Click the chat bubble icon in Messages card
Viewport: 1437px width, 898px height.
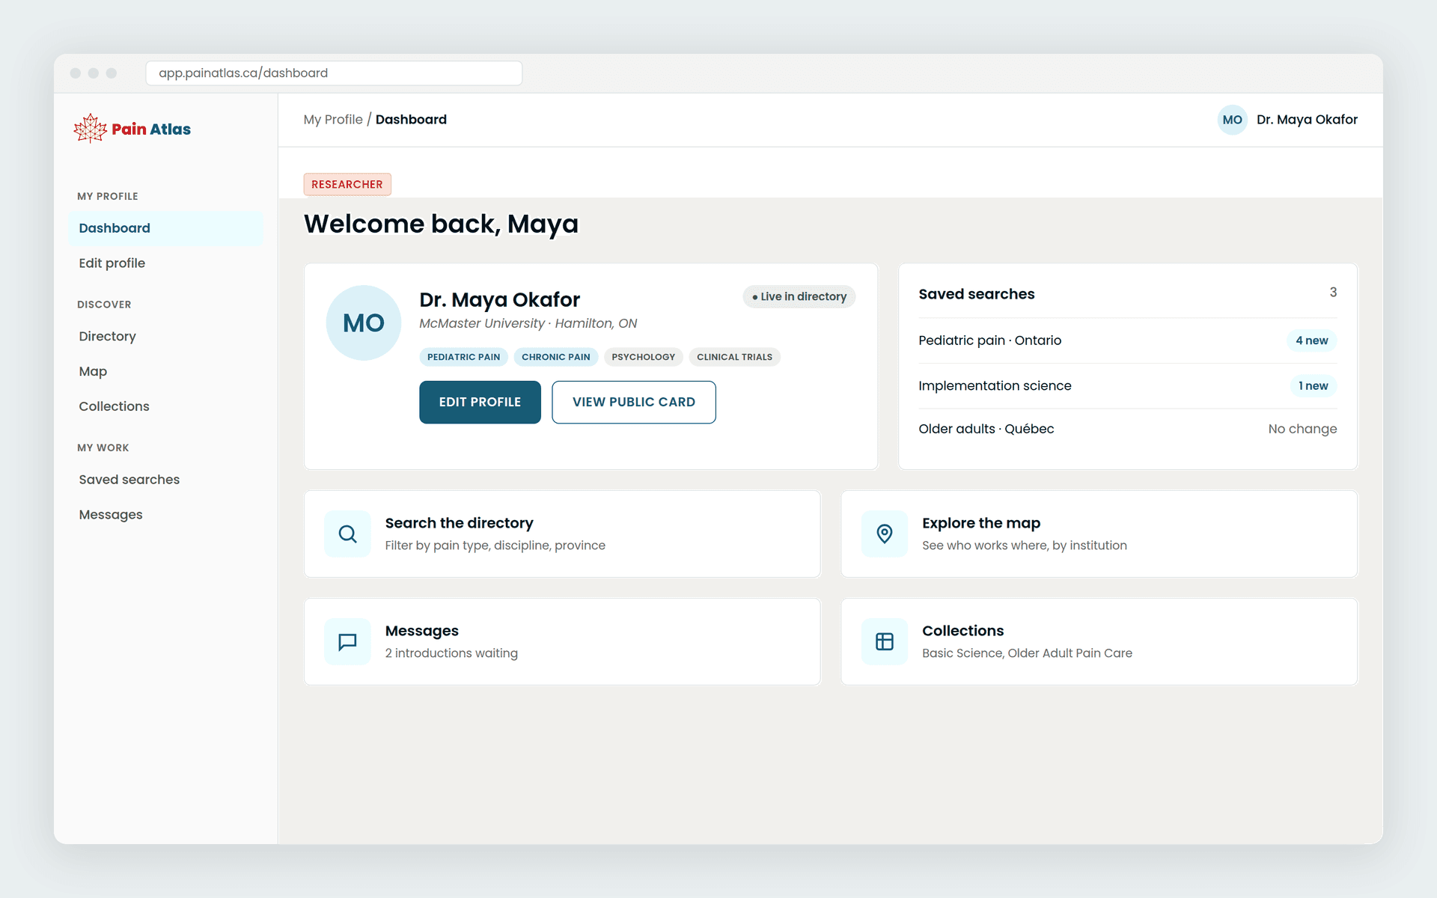point(347,641)
